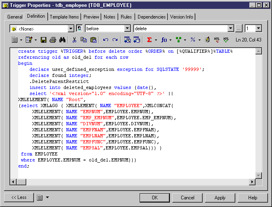Collapse the dialog with << Less button
Viewport: 272px width, 207px height.
coord(19,197)
